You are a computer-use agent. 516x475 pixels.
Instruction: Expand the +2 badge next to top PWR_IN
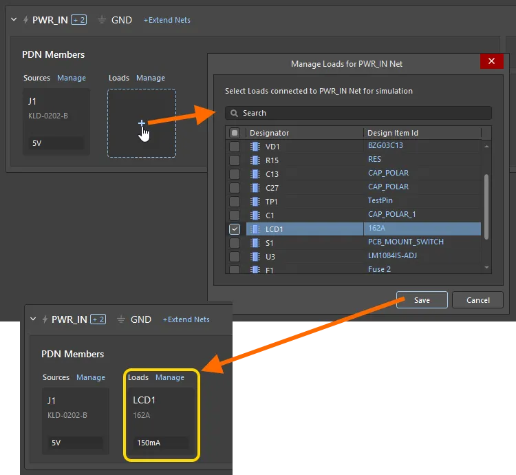point(78,20)
